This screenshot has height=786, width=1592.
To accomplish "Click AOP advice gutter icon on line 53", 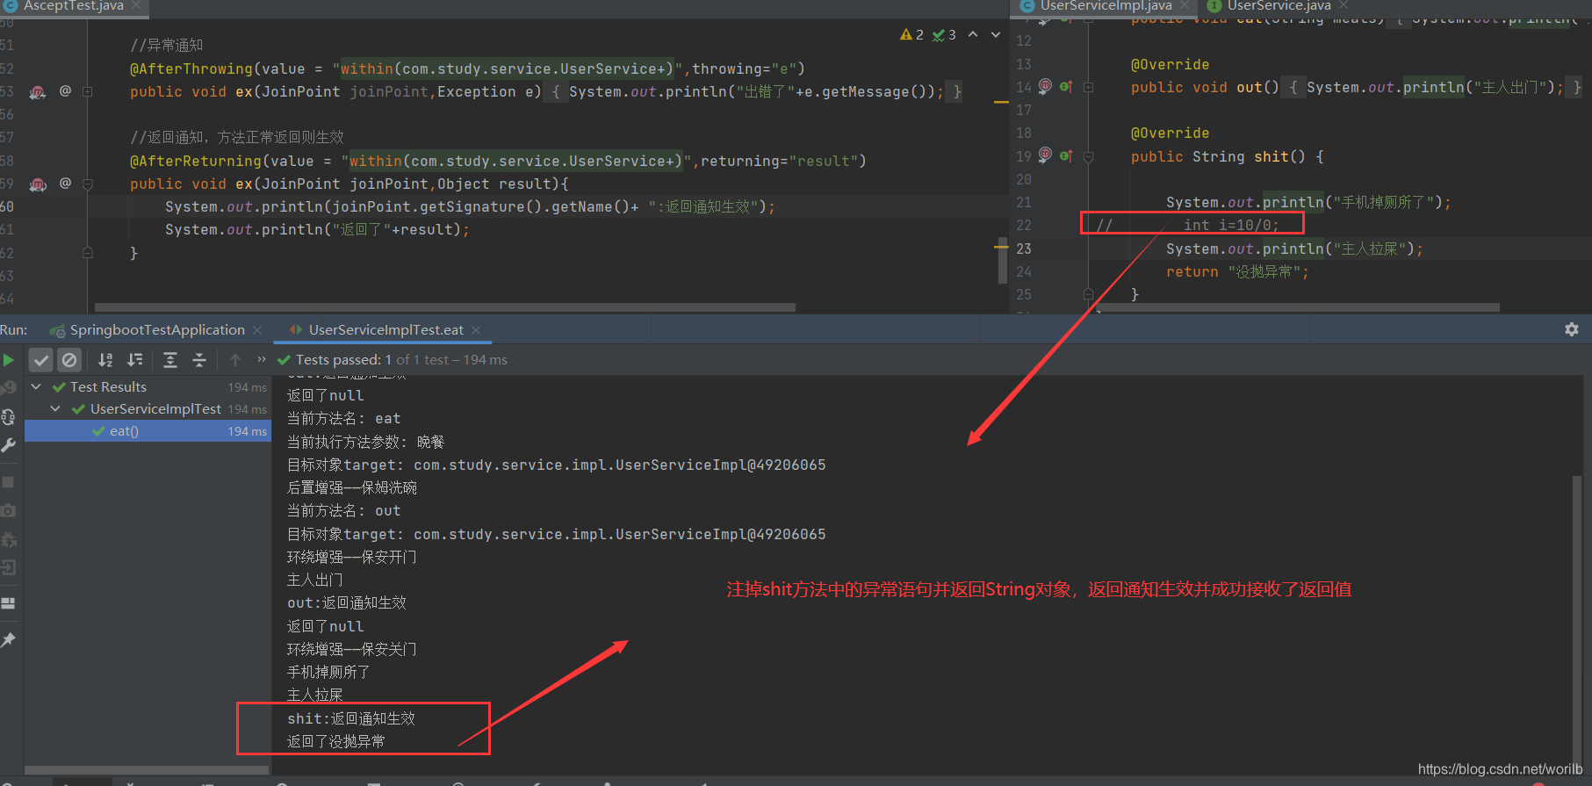I will click(x=38, y=92).
